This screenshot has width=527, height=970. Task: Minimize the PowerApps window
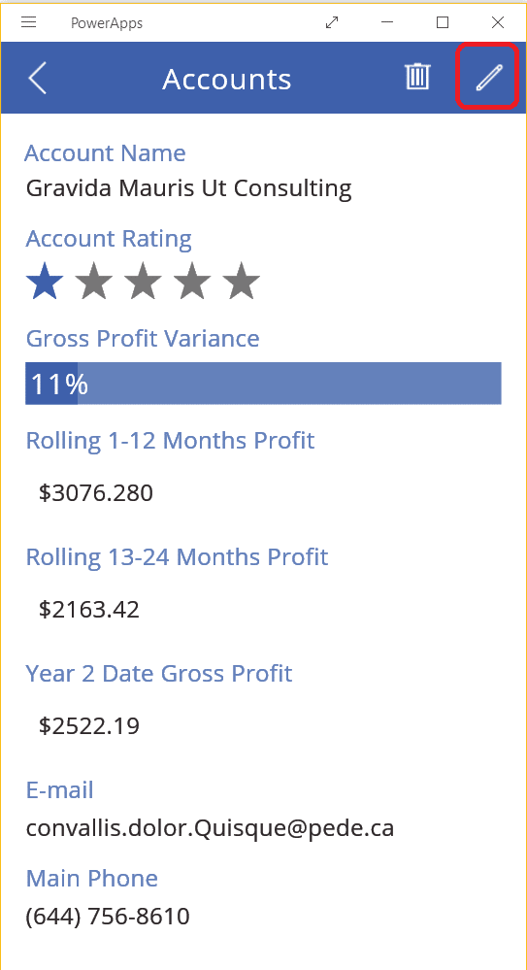(x=387, y=23)
